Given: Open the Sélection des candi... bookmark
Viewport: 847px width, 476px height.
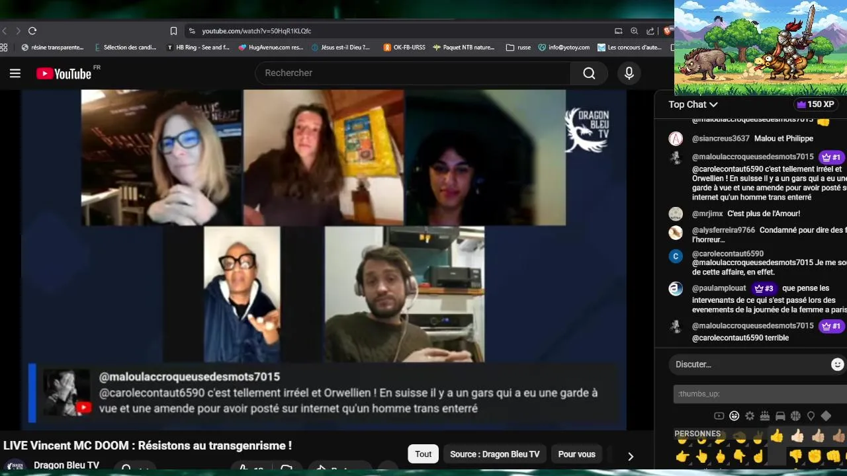Looking at the screenshot, I should [x=126, y=48].
